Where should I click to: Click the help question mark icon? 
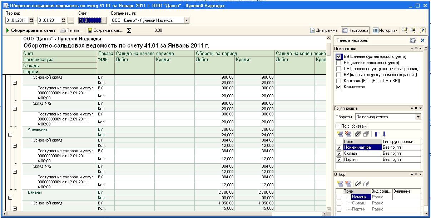[423, 30]
